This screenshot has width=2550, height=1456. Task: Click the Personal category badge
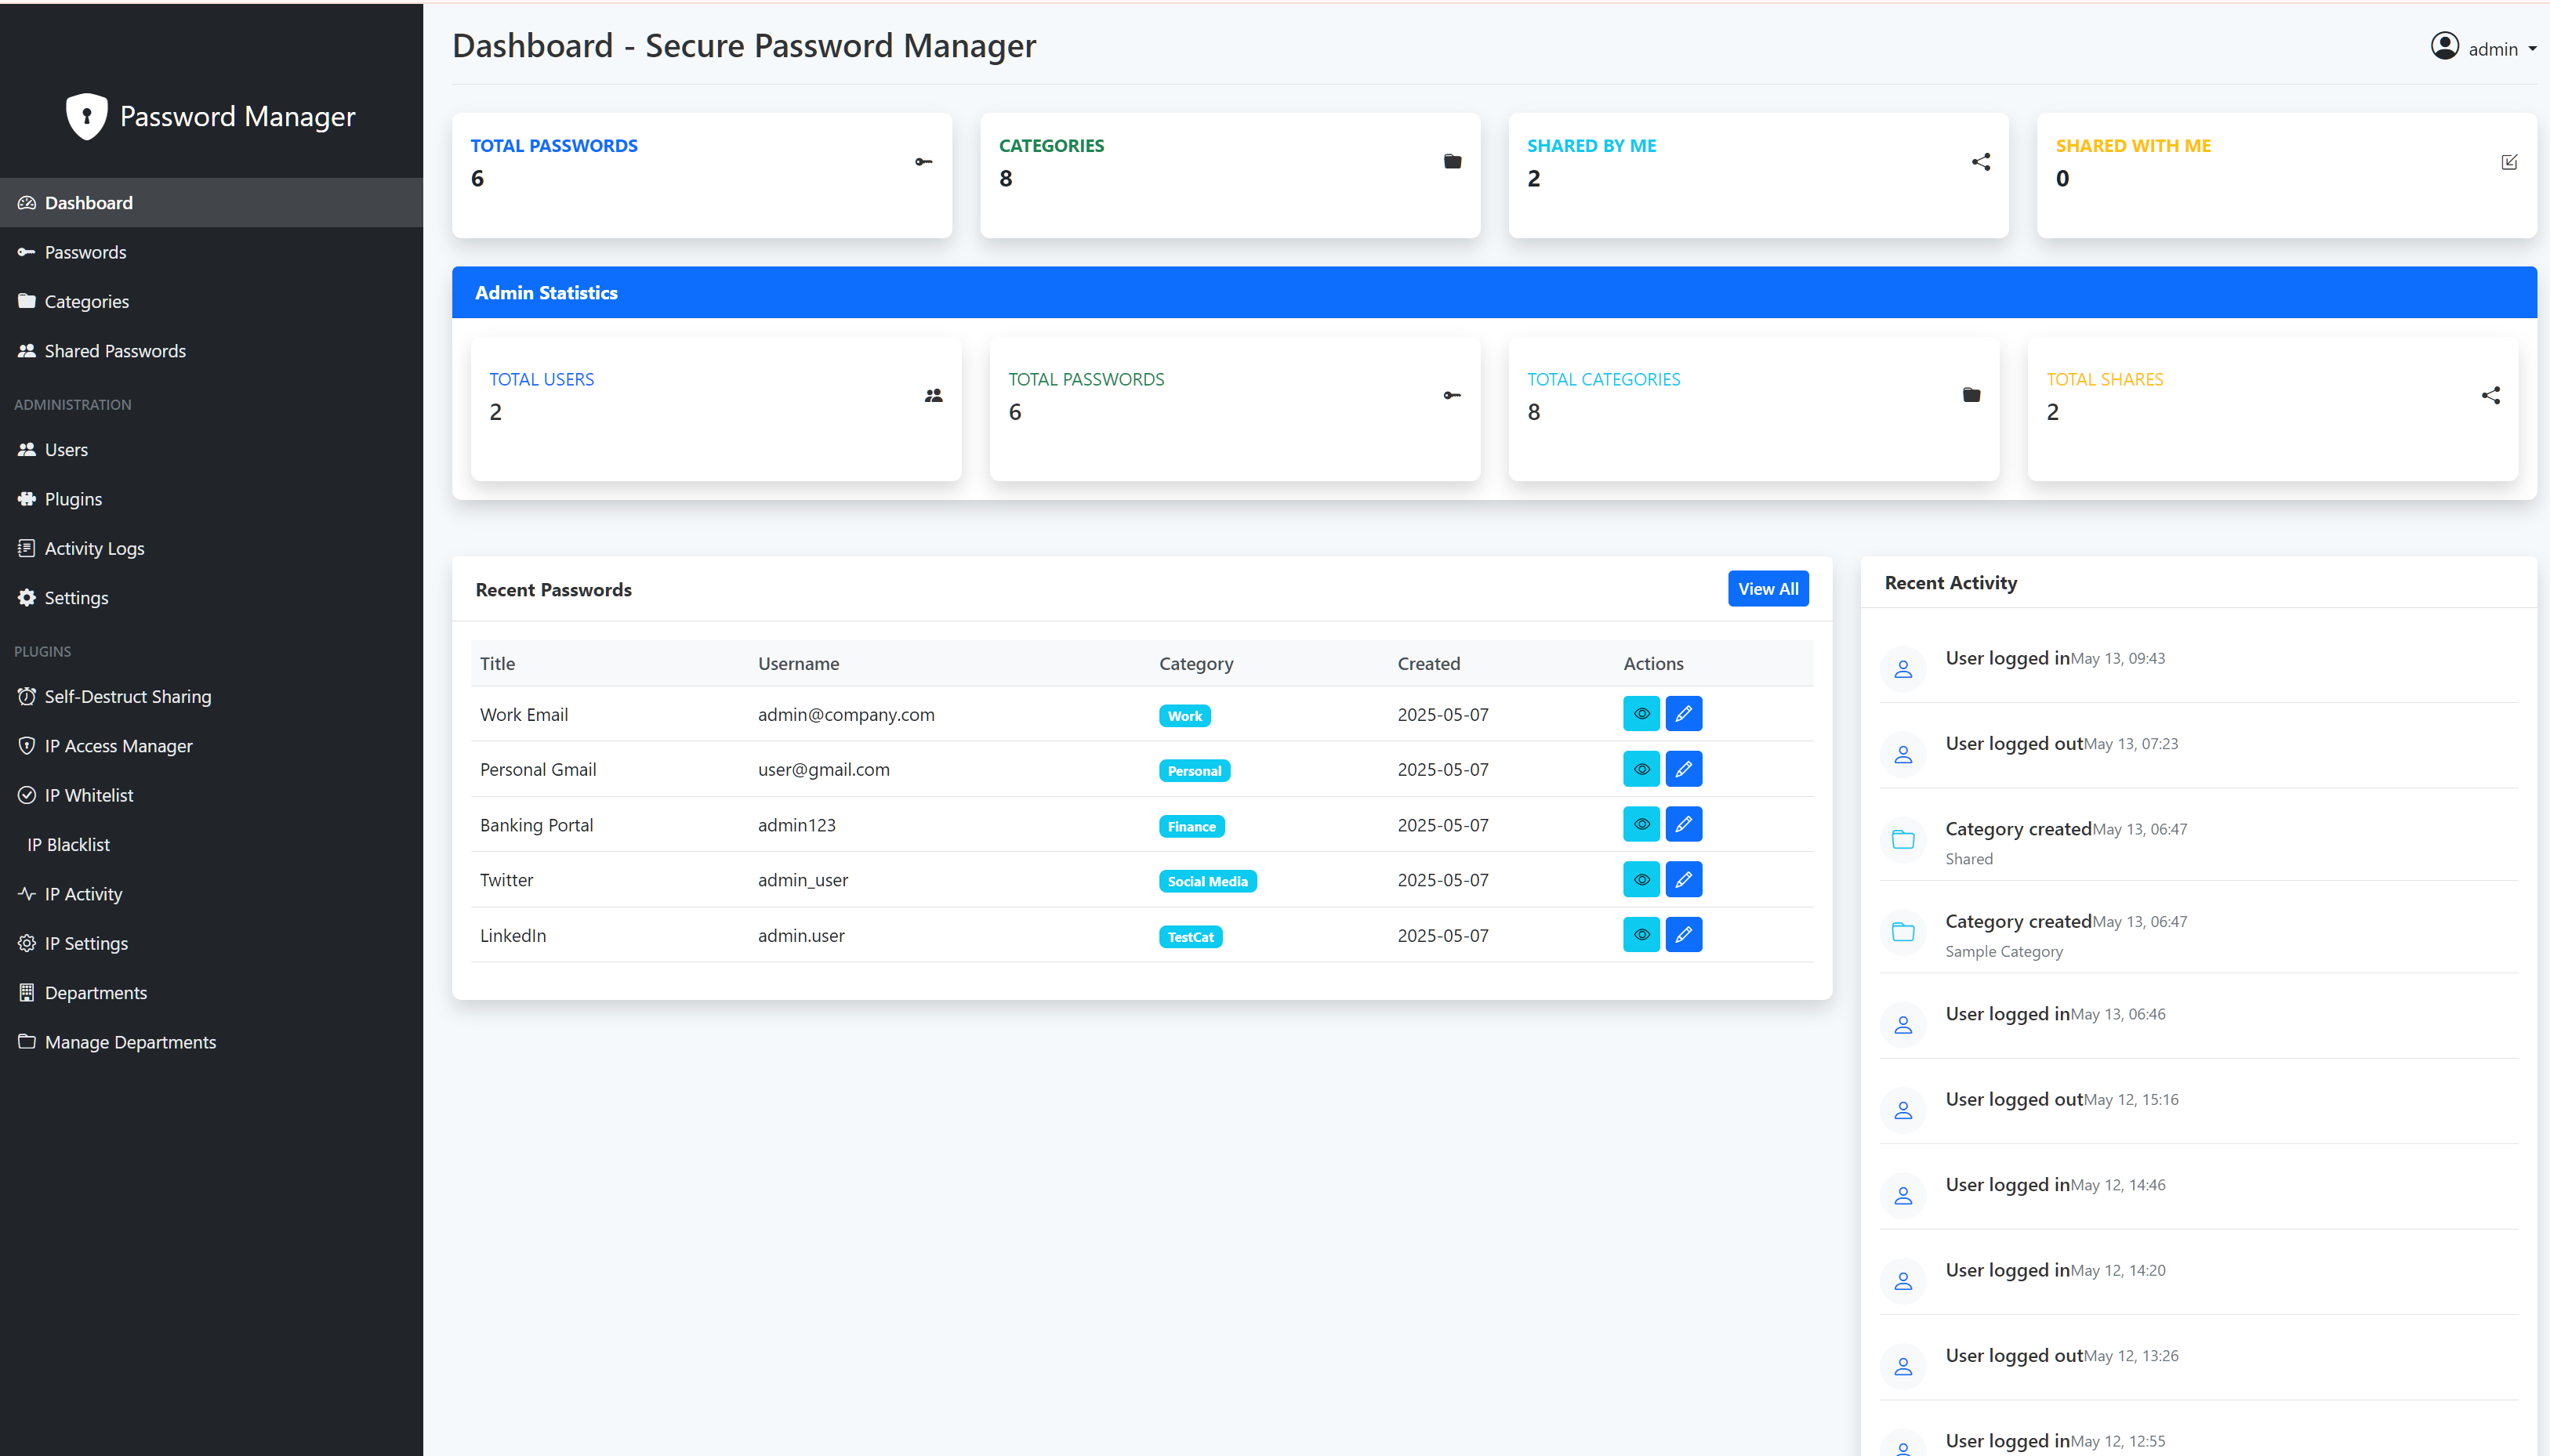click(1194, 771)
